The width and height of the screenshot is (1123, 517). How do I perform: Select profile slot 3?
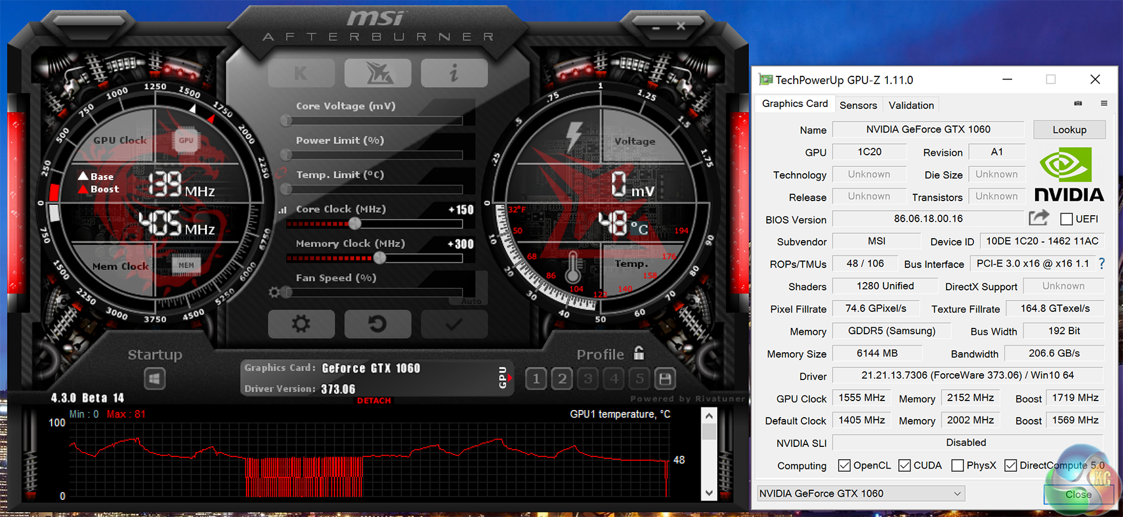588,379
